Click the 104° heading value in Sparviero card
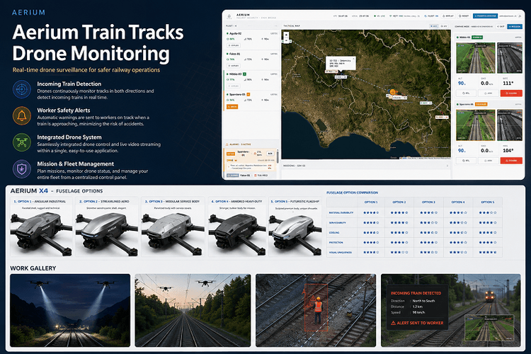Image resolution: width=531 pixels, height=354 pixels. pos(508,150)
